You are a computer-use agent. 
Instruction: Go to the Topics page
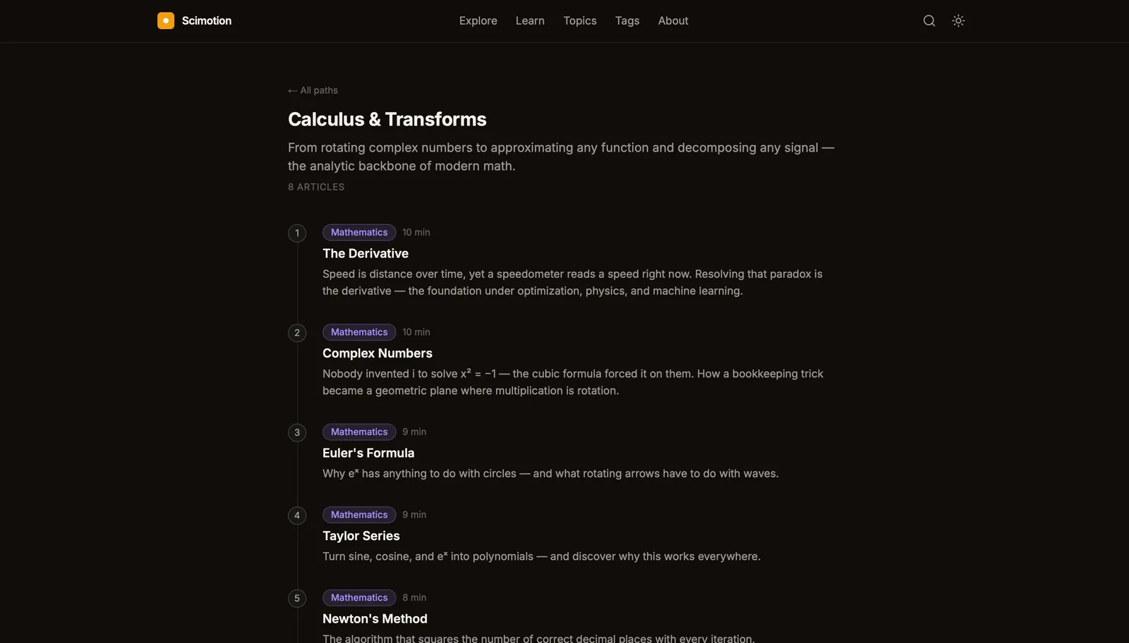(x=580, y=20)
